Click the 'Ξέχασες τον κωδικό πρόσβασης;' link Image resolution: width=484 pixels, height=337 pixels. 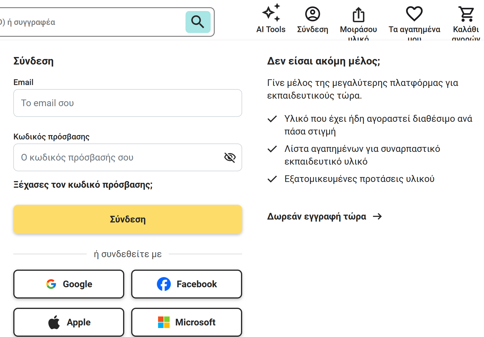pos(83,185)
